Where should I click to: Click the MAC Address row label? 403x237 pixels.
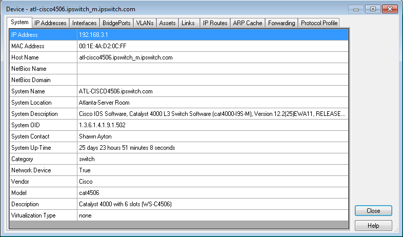[43, 46]
